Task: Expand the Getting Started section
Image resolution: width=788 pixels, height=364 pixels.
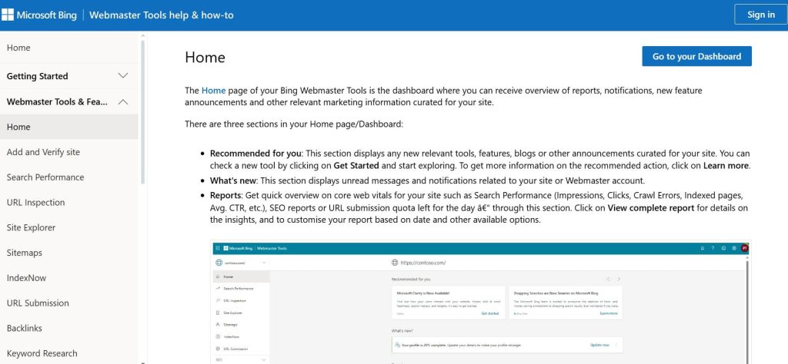Action: pyautogui.click(x=122, y=76)
